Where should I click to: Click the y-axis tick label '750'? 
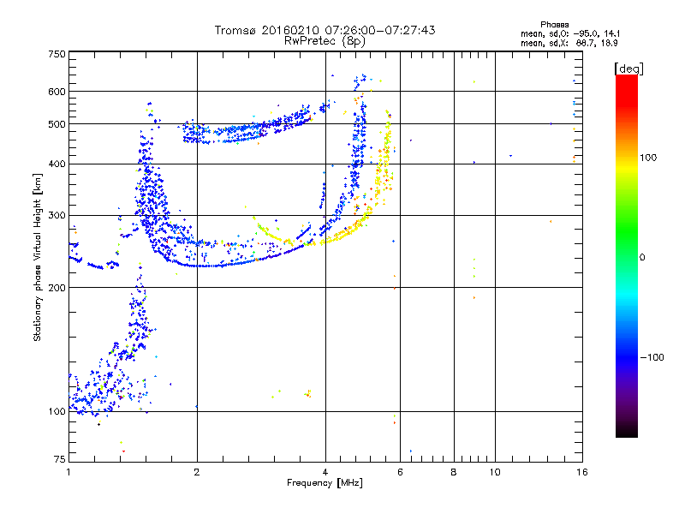[57, 54]
